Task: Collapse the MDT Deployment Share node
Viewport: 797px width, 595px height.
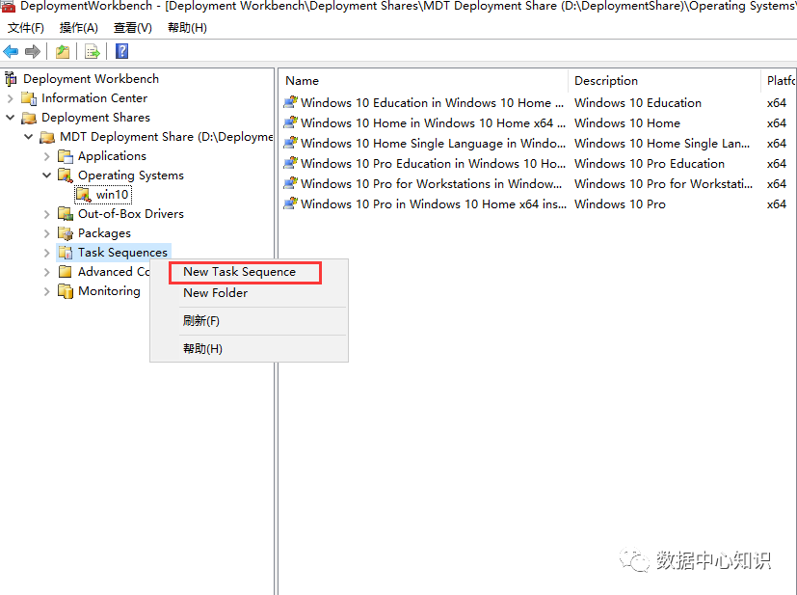Action: [x=29, y=137]
